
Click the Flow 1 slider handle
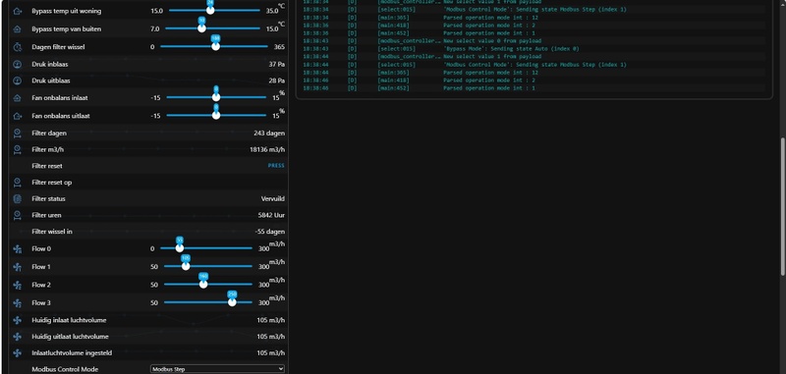(186, 266)
